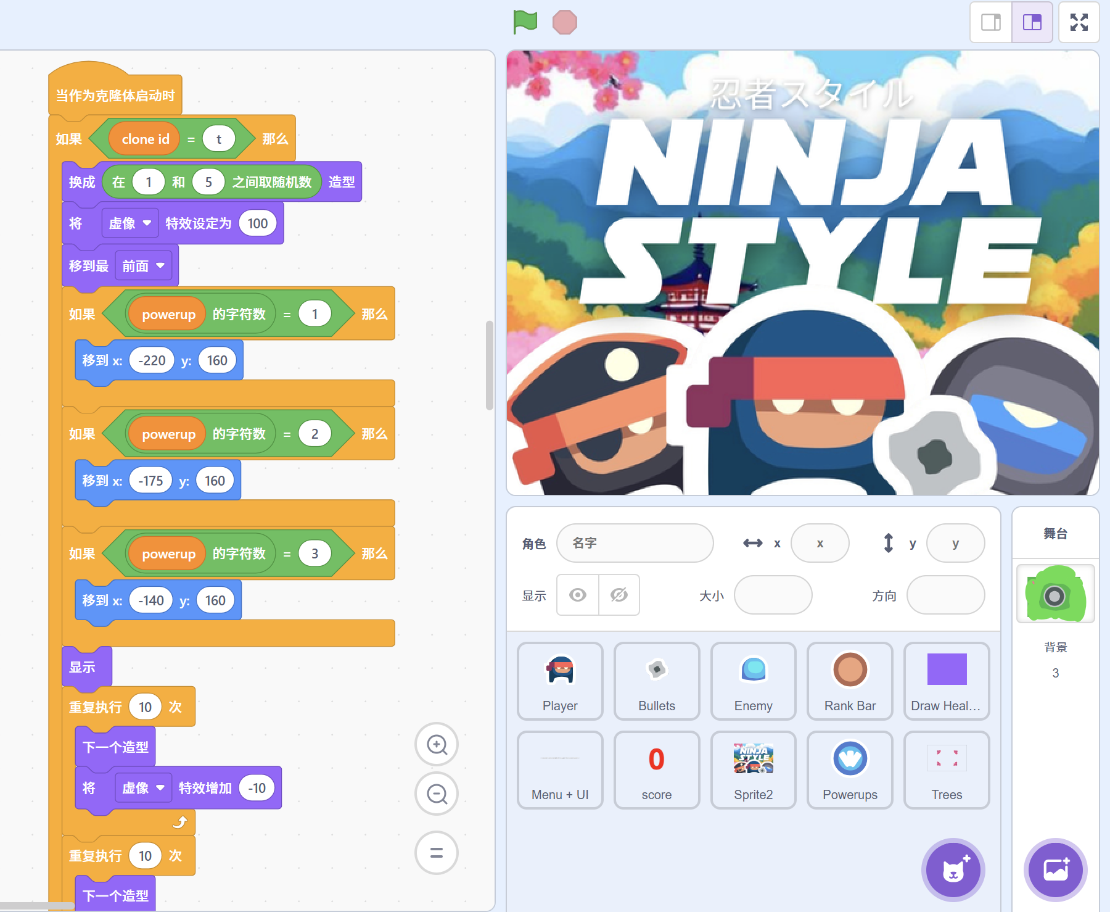The width and height of the screenshot is (1110, 912).
Task: Click the x value -175 field
Action: (x=150, y=481)
